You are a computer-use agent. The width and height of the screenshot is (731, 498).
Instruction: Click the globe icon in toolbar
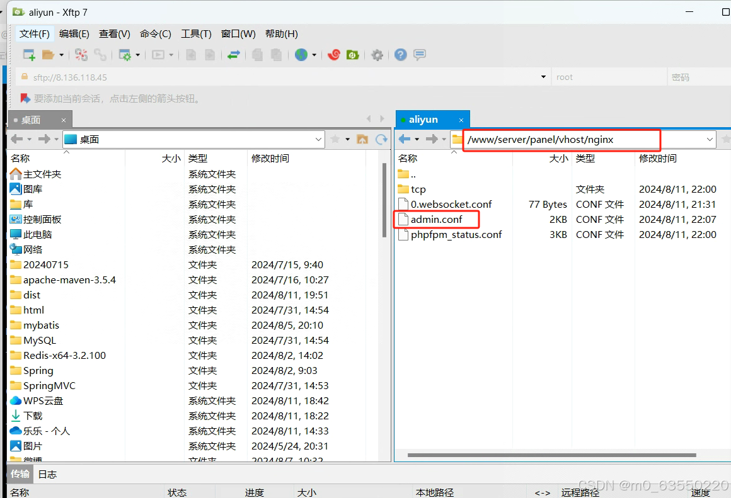301,55
